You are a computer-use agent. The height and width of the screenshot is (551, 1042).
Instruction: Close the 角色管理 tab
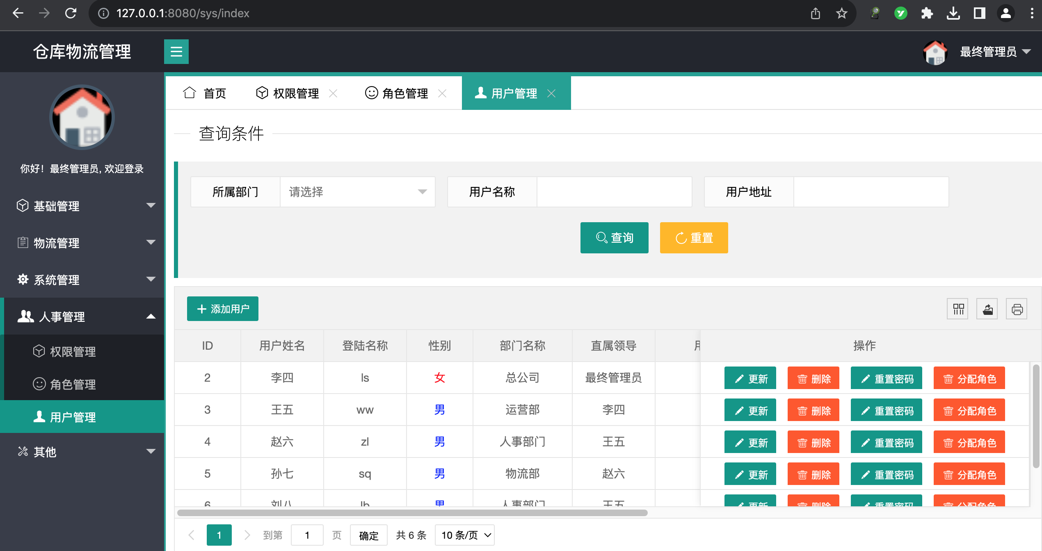tap(442, 93)
